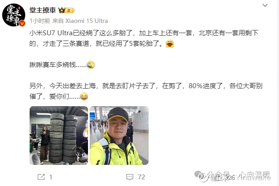Open 堂主撩車 profile avatar

(14, 15)
